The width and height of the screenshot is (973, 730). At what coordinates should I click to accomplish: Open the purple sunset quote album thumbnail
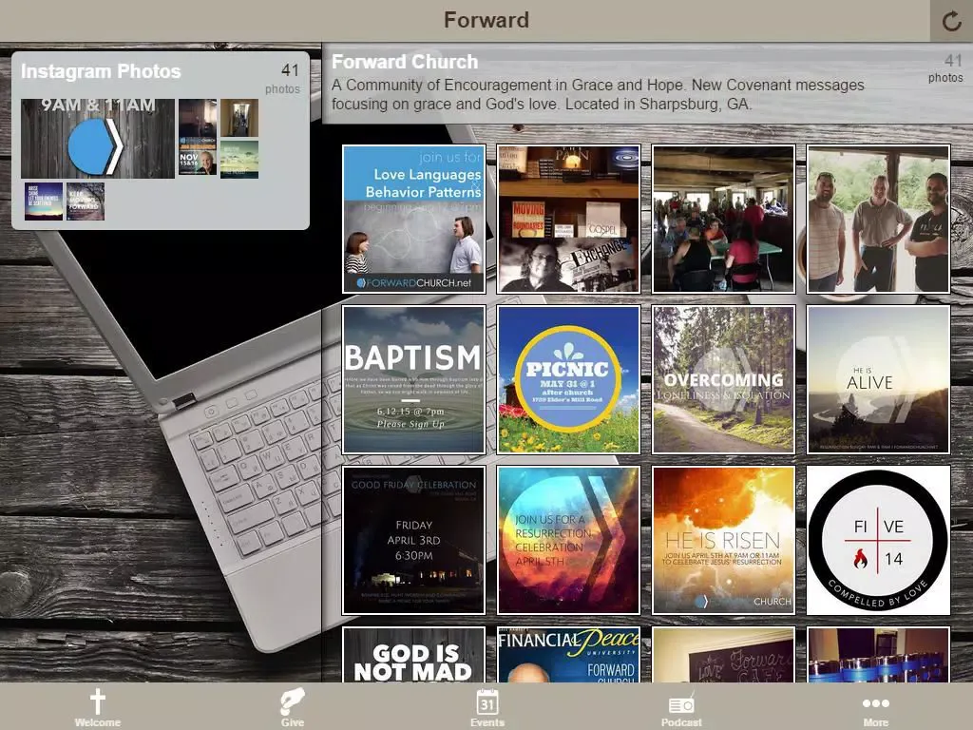pos(44,202)
